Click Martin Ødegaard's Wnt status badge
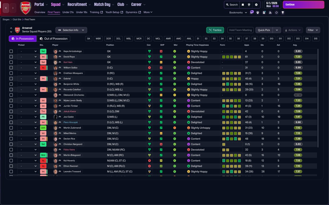The image size is (329, 205). pos(43,155)
